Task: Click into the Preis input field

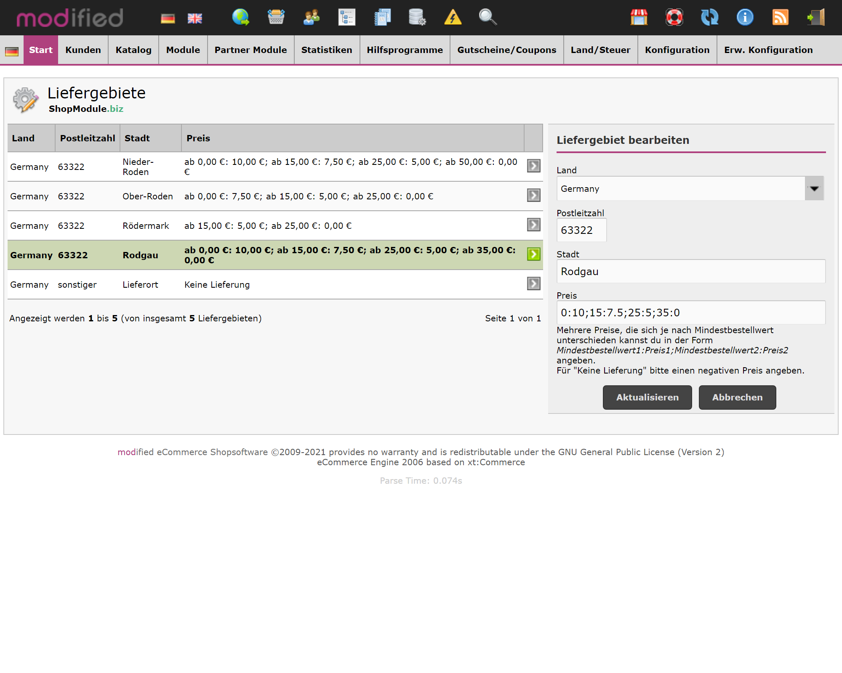Action: pyautogui.click(x=690, y=313)
